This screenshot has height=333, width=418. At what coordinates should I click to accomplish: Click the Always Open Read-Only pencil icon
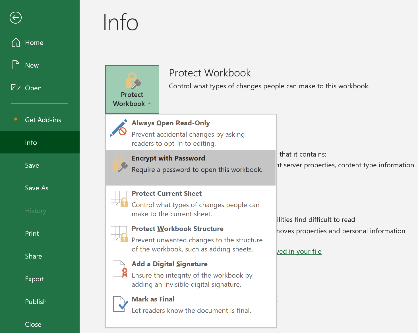click(119, 128)
